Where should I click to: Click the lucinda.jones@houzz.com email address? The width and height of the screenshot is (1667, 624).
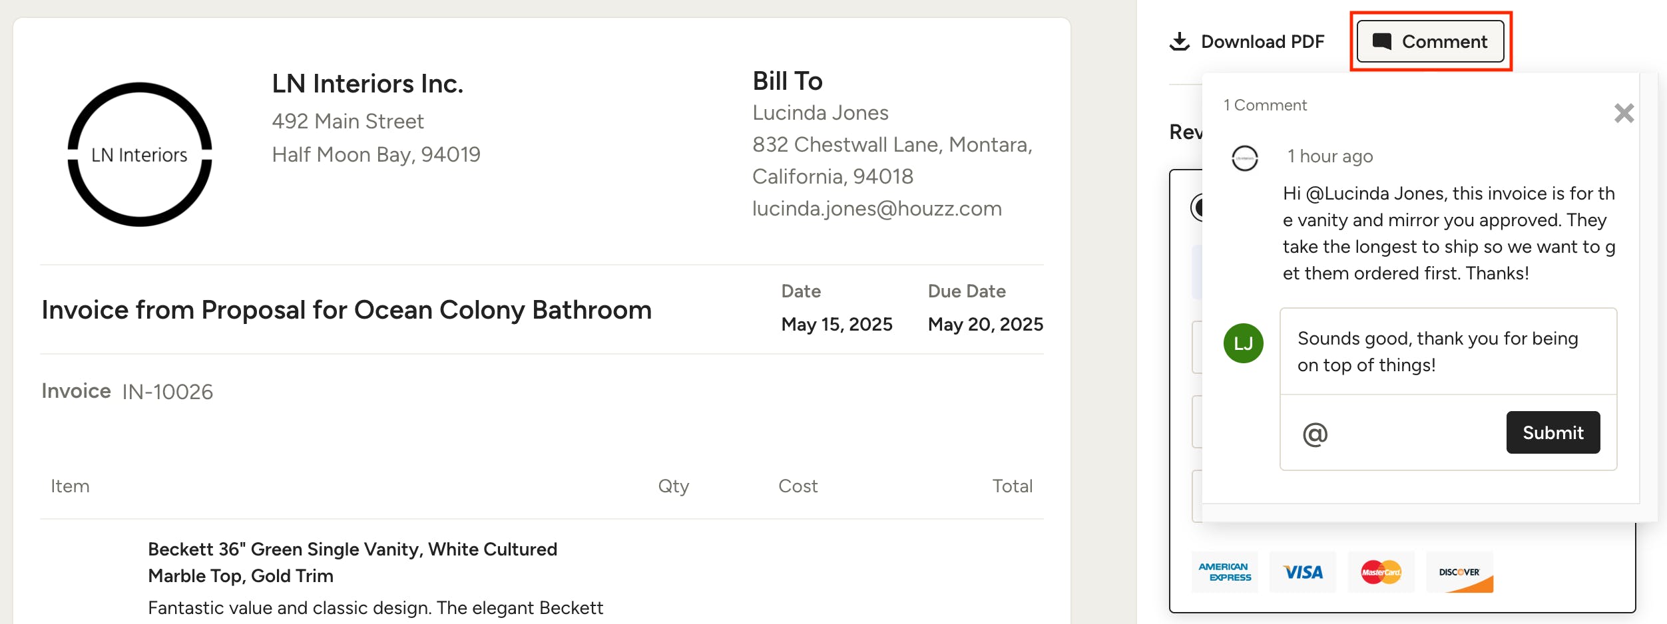(877, 209)
